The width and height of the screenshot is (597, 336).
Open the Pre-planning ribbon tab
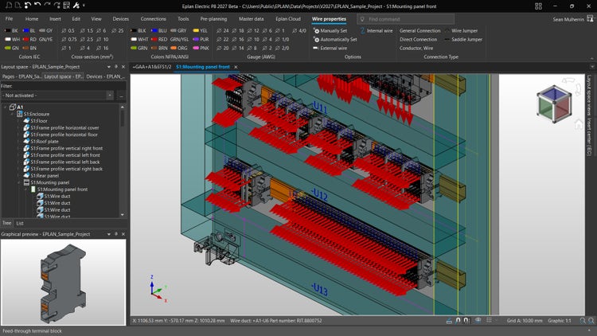point(213,18)
